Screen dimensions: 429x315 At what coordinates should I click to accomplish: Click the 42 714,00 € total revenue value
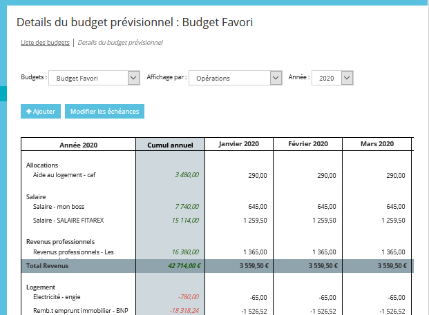(184, 266)
